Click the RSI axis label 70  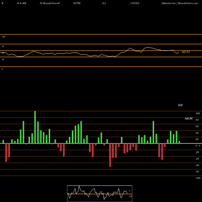click(x=3, y=46)
